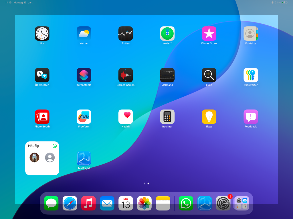Open Sprachmemos voice memos app

tap(126, 75)
